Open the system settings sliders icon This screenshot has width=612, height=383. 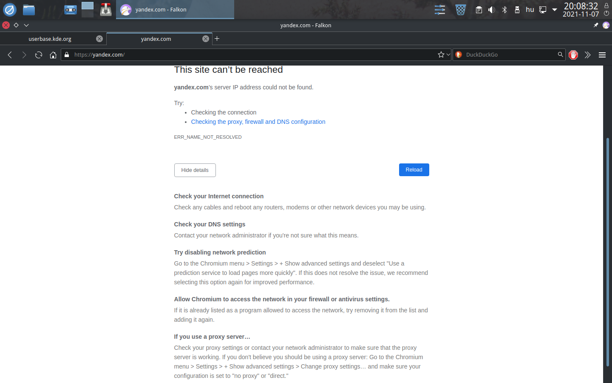pos(440,9)
